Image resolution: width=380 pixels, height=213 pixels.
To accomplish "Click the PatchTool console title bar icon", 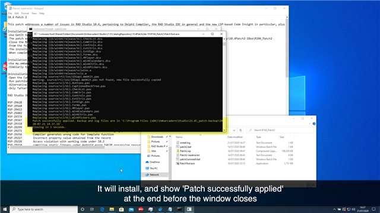I will coord(36,34).
